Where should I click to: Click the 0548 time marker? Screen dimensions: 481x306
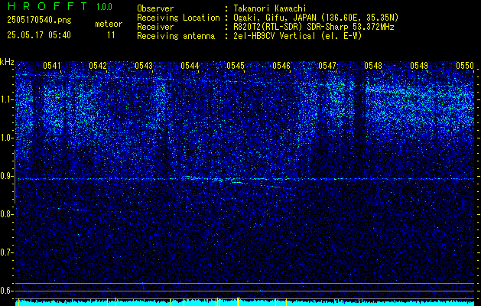(373, 66)
